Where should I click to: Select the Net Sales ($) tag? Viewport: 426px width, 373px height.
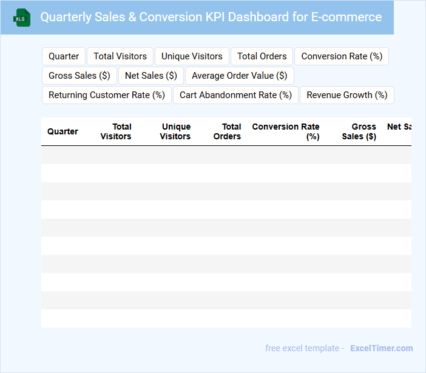[x=151, y=76]
